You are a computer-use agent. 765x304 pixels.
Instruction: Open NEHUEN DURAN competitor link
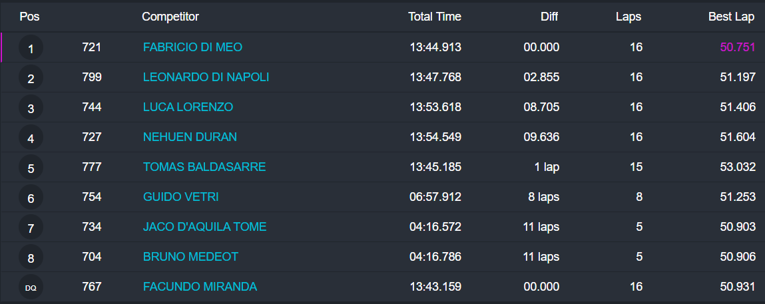(x=190, y=137)
